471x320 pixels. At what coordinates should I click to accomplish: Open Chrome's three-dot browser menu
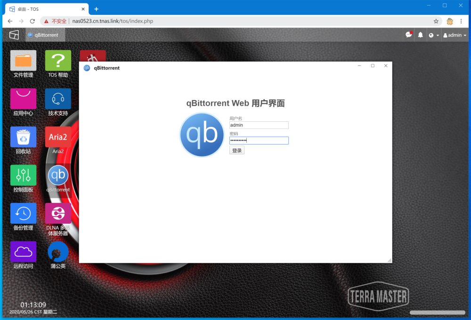(460, 21)
